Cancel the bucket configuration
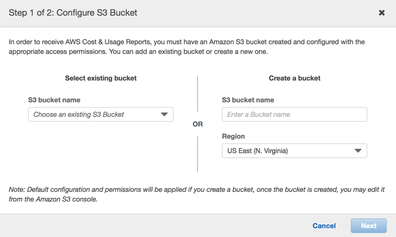Screen dimensions: 396x237 [324, 226]
